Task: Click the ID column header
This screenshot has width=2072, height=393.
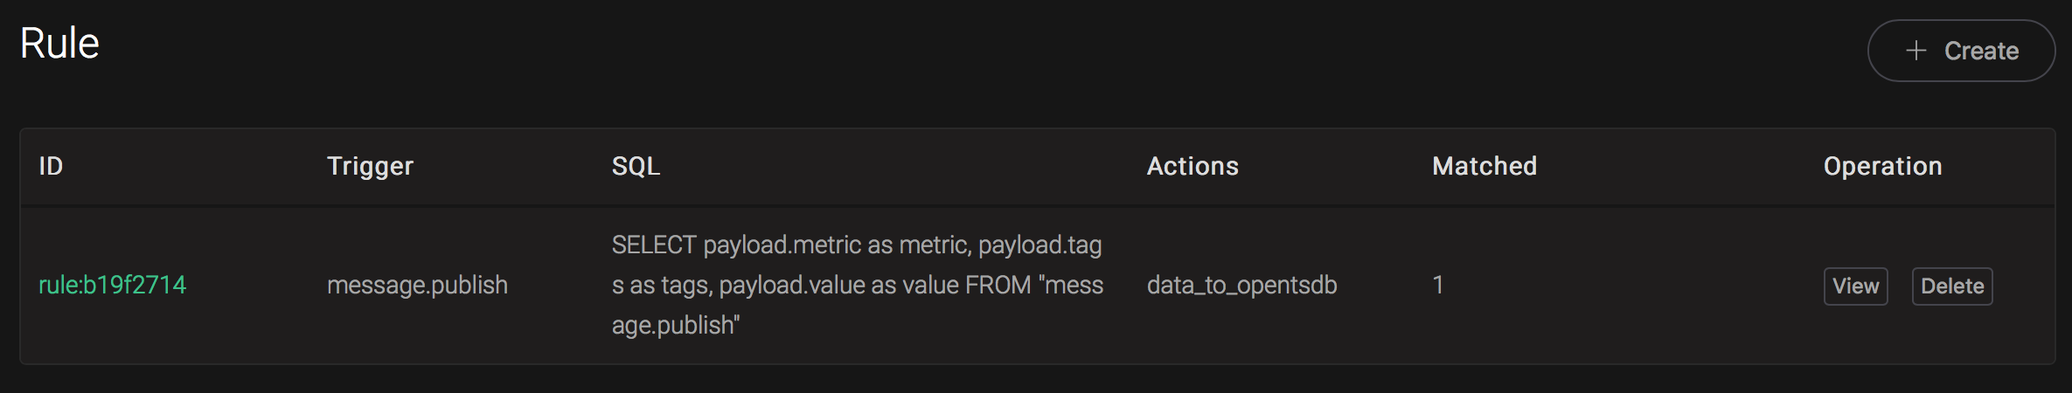Action: (x=51, y=166)
